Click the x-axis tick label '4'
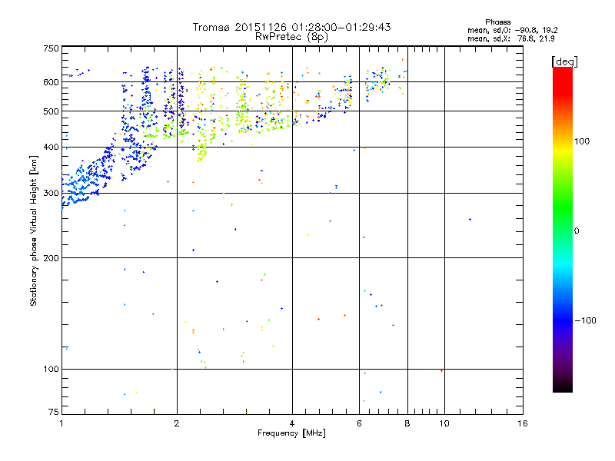The image size is (615, 461). pyautogui.click(x=292, y=423)
